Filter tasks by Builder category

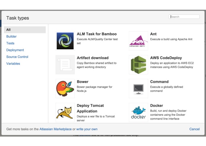tap(12, 36)
